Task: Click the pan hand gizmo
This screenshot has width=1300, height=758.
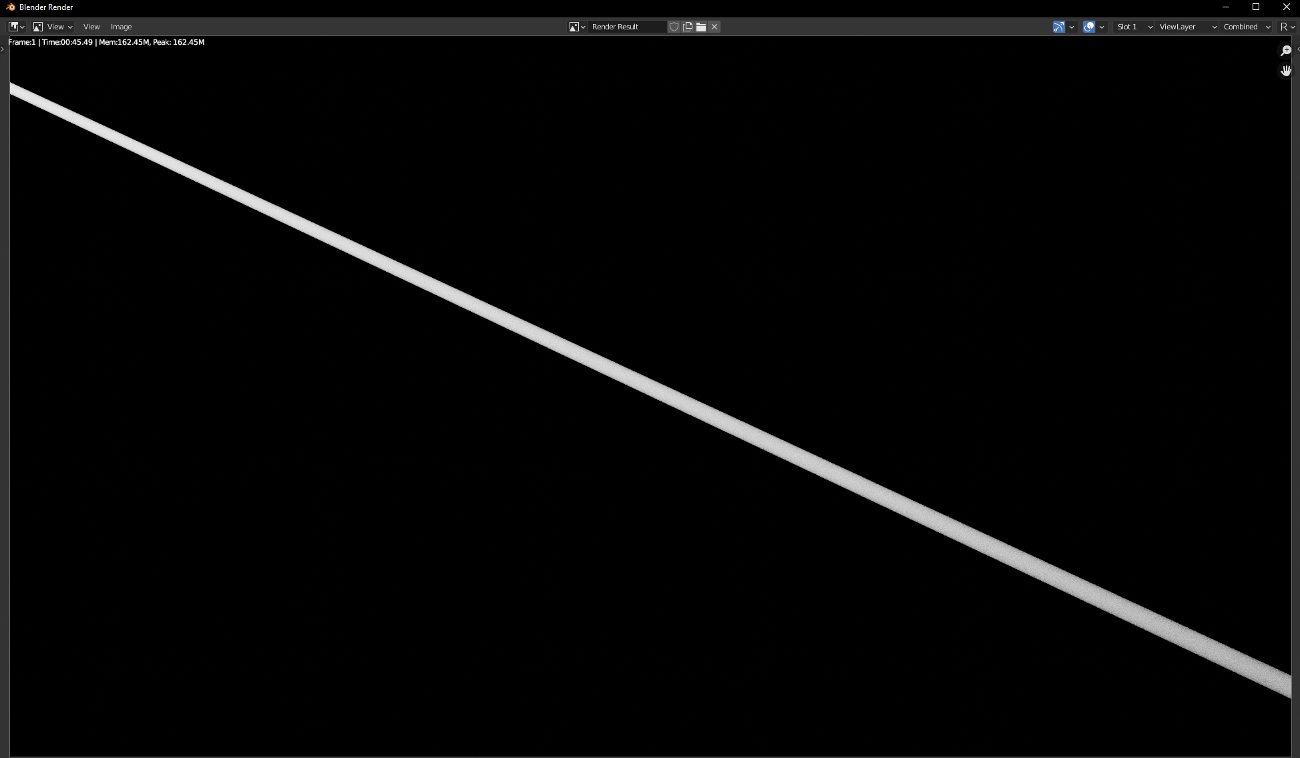Action: pos(1286,70)
